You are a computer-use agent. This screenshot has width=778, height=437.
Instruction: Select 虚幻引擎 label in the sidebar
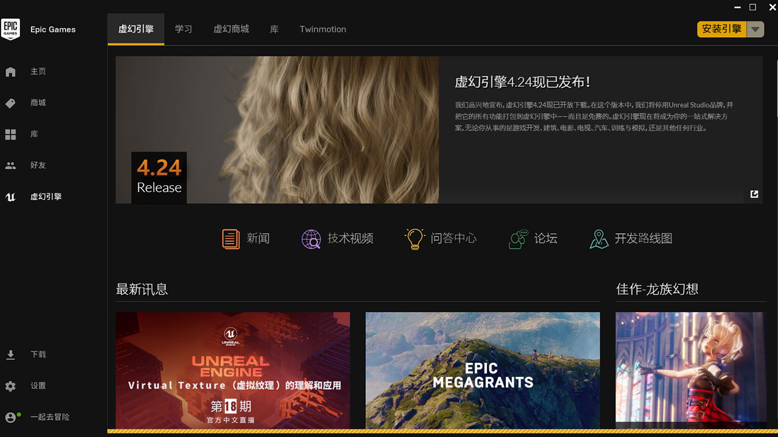tap(46, 197)
